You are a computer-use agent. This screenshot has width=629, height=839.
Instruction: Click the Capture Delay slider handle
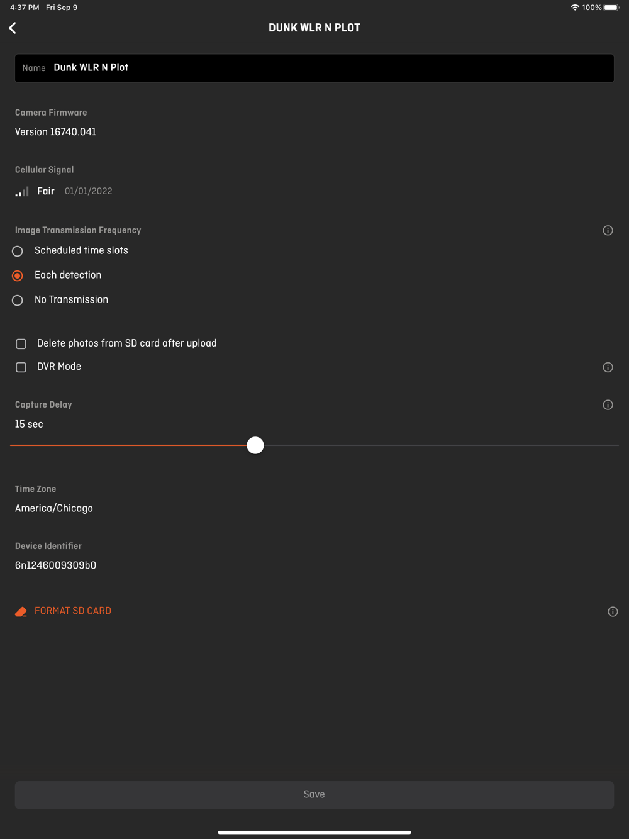(255, 445)
